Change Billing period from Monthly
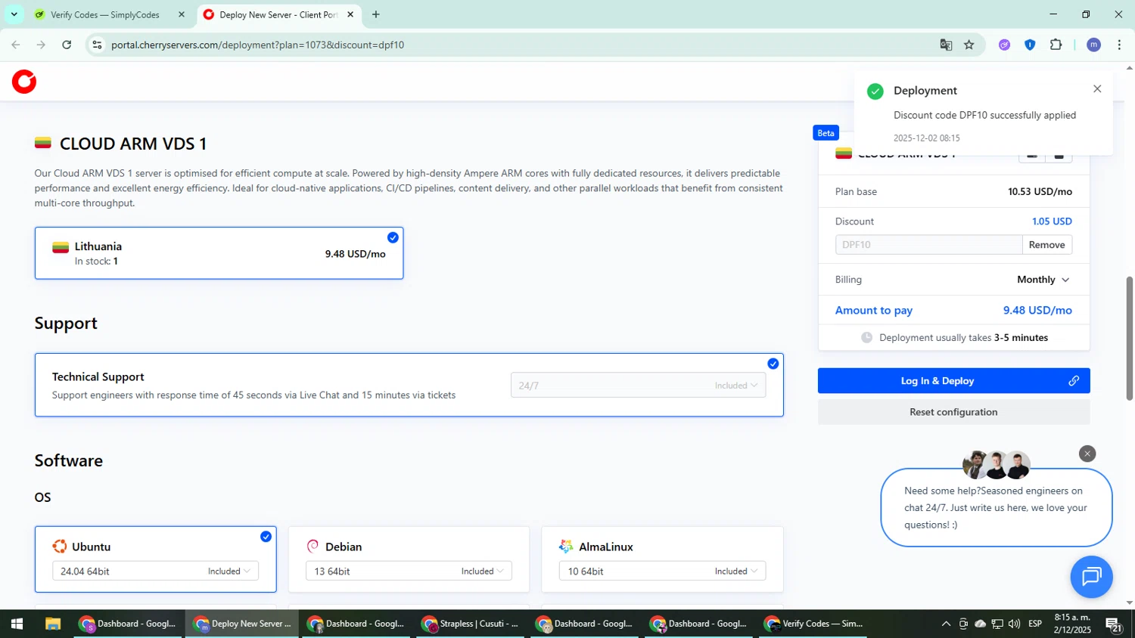The height and width of the screenshot is (638, 1135). (1043, 280)
